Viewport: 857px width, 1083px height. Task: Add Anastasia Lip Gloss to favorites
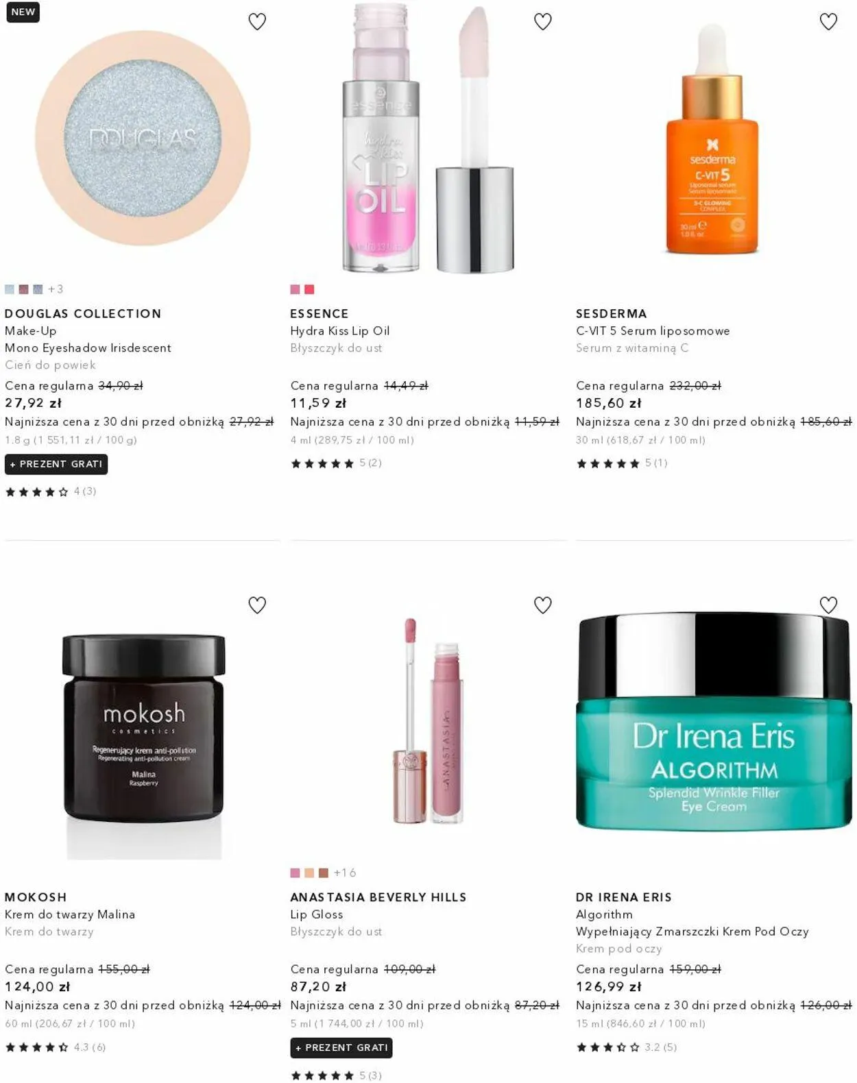pos(543,605)
